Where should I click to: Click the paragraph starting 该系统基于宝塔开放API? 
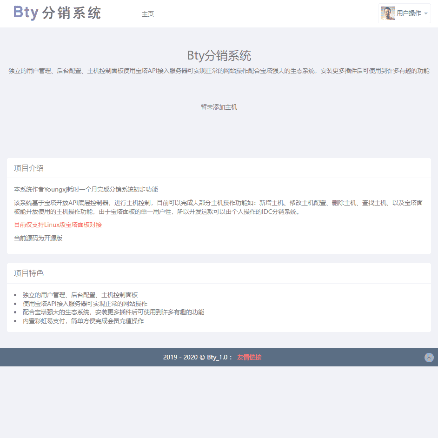[219, 207]
